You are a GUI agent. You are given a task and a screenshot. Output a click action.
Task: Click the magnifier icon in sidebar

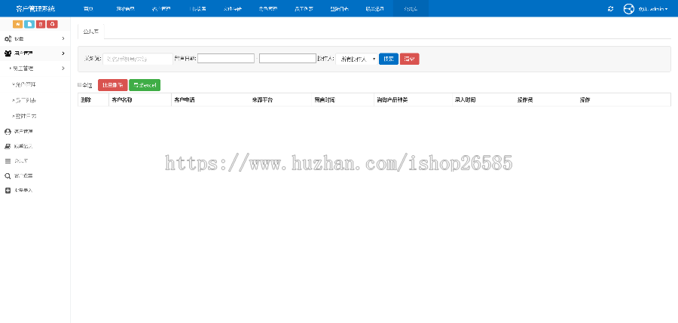pos(8,176)
